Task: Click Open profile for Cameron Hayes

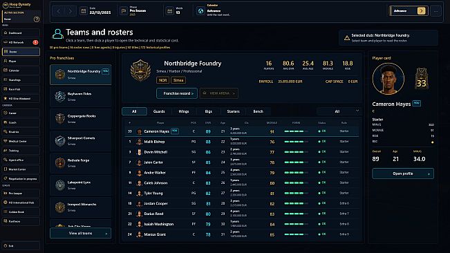Action: 403,174
